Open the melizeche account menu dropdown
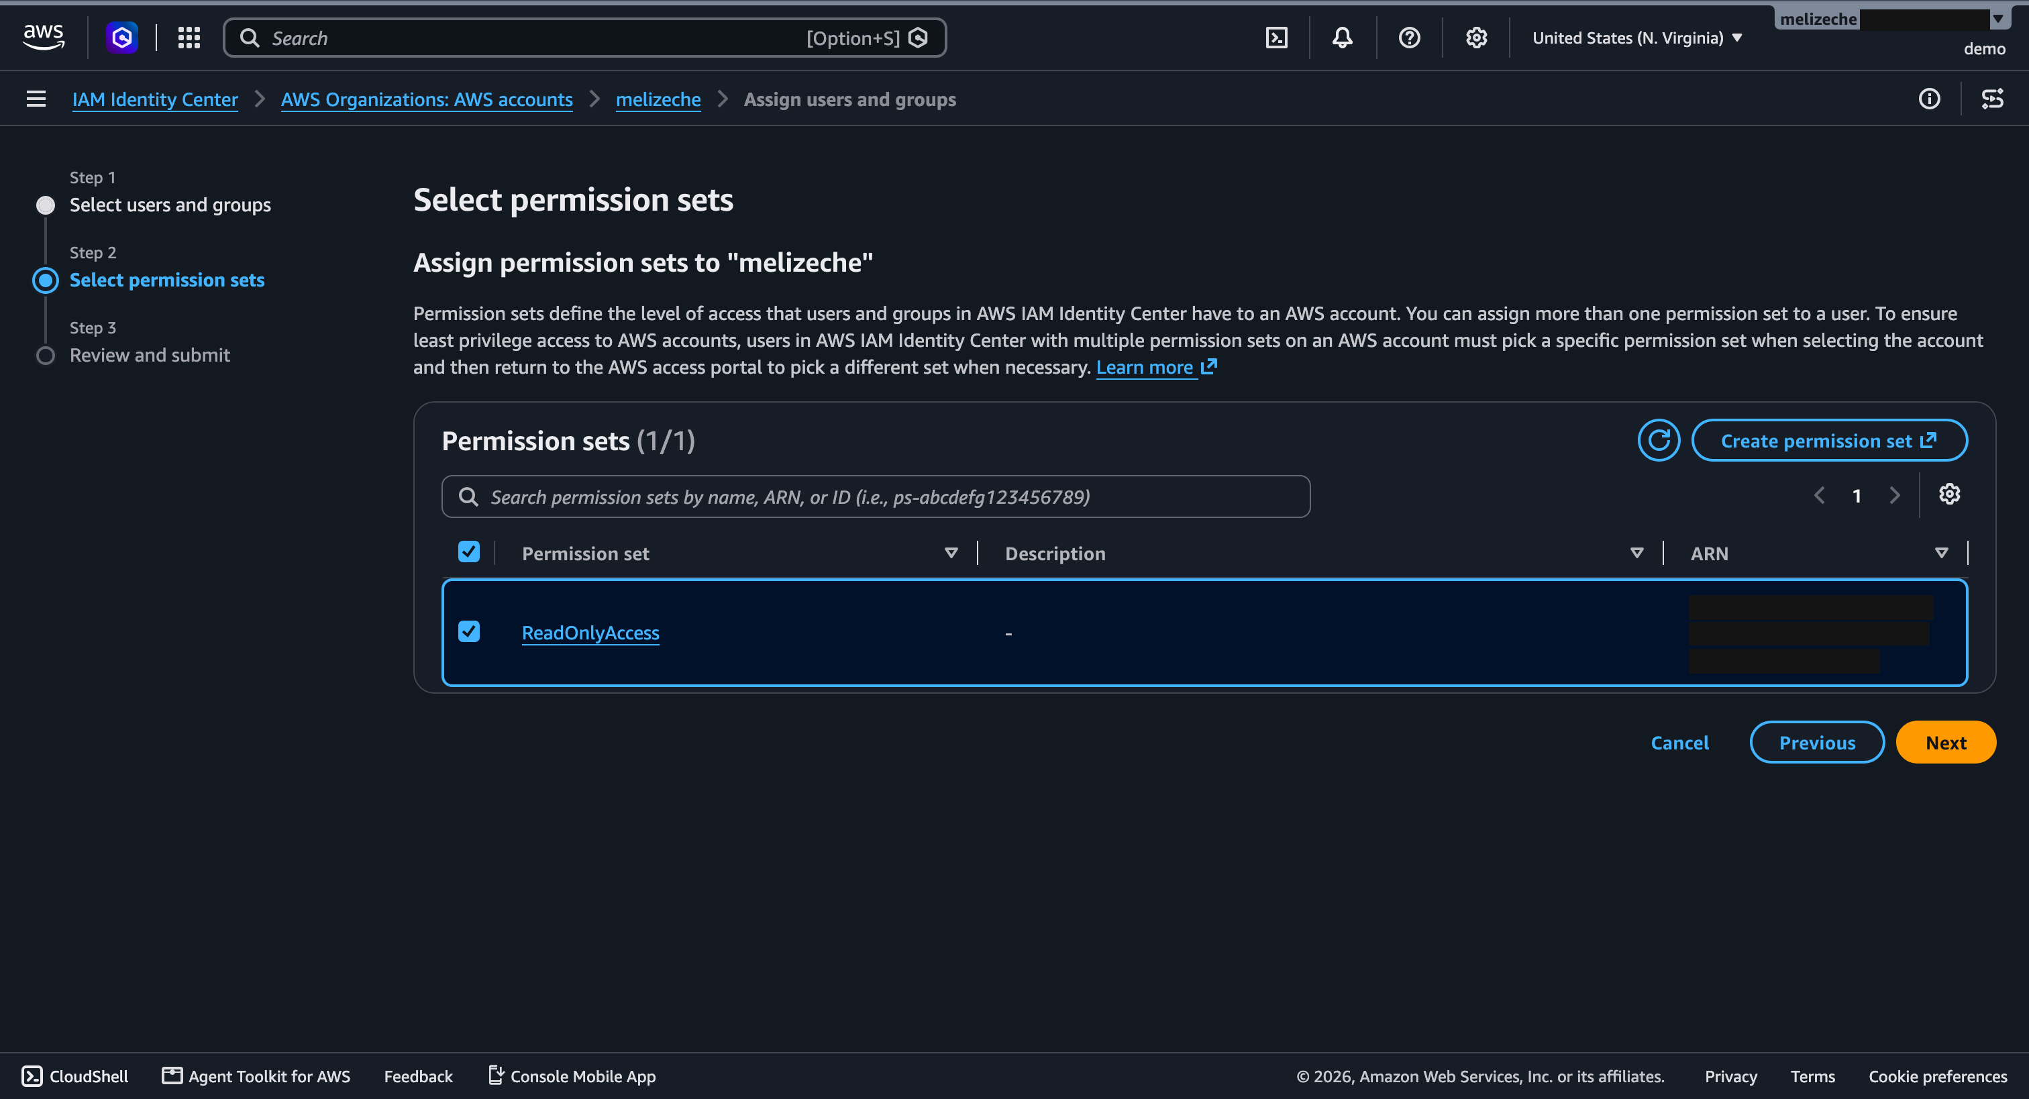This screenshot has width=2029, height=1099. (x=1893, y=19)
